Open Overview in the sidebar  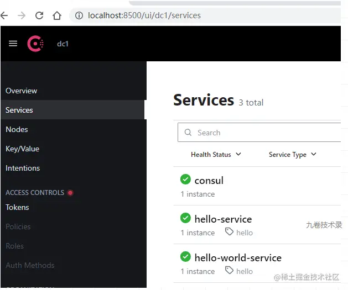[73, 91]
